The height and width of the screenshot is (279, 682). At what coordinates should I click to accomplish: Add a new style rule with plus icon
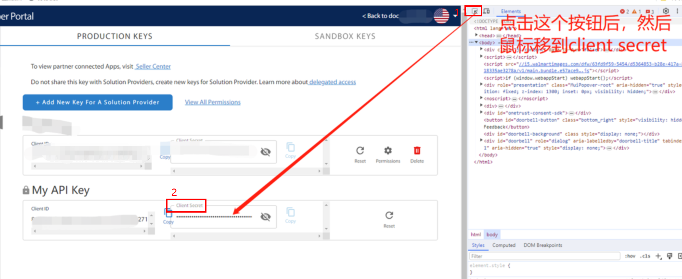tap(658, 256)
